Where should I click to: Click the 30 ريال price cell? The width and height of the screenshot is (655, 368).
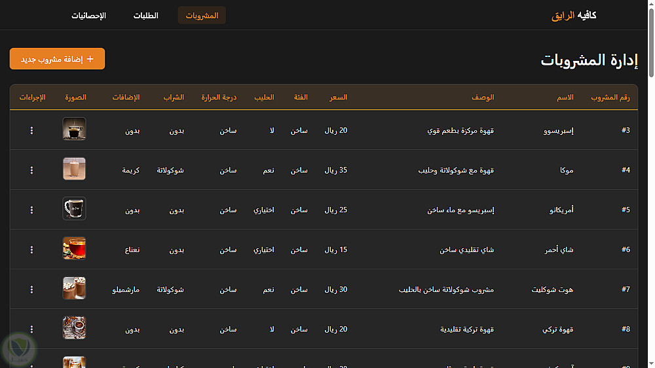pos(336,289)
